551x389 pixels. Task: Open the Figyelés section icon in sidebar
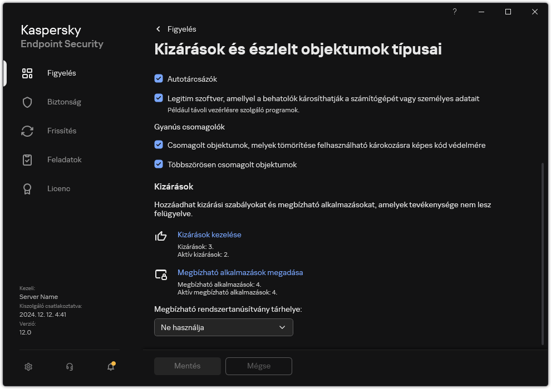(x=27, y=73)
